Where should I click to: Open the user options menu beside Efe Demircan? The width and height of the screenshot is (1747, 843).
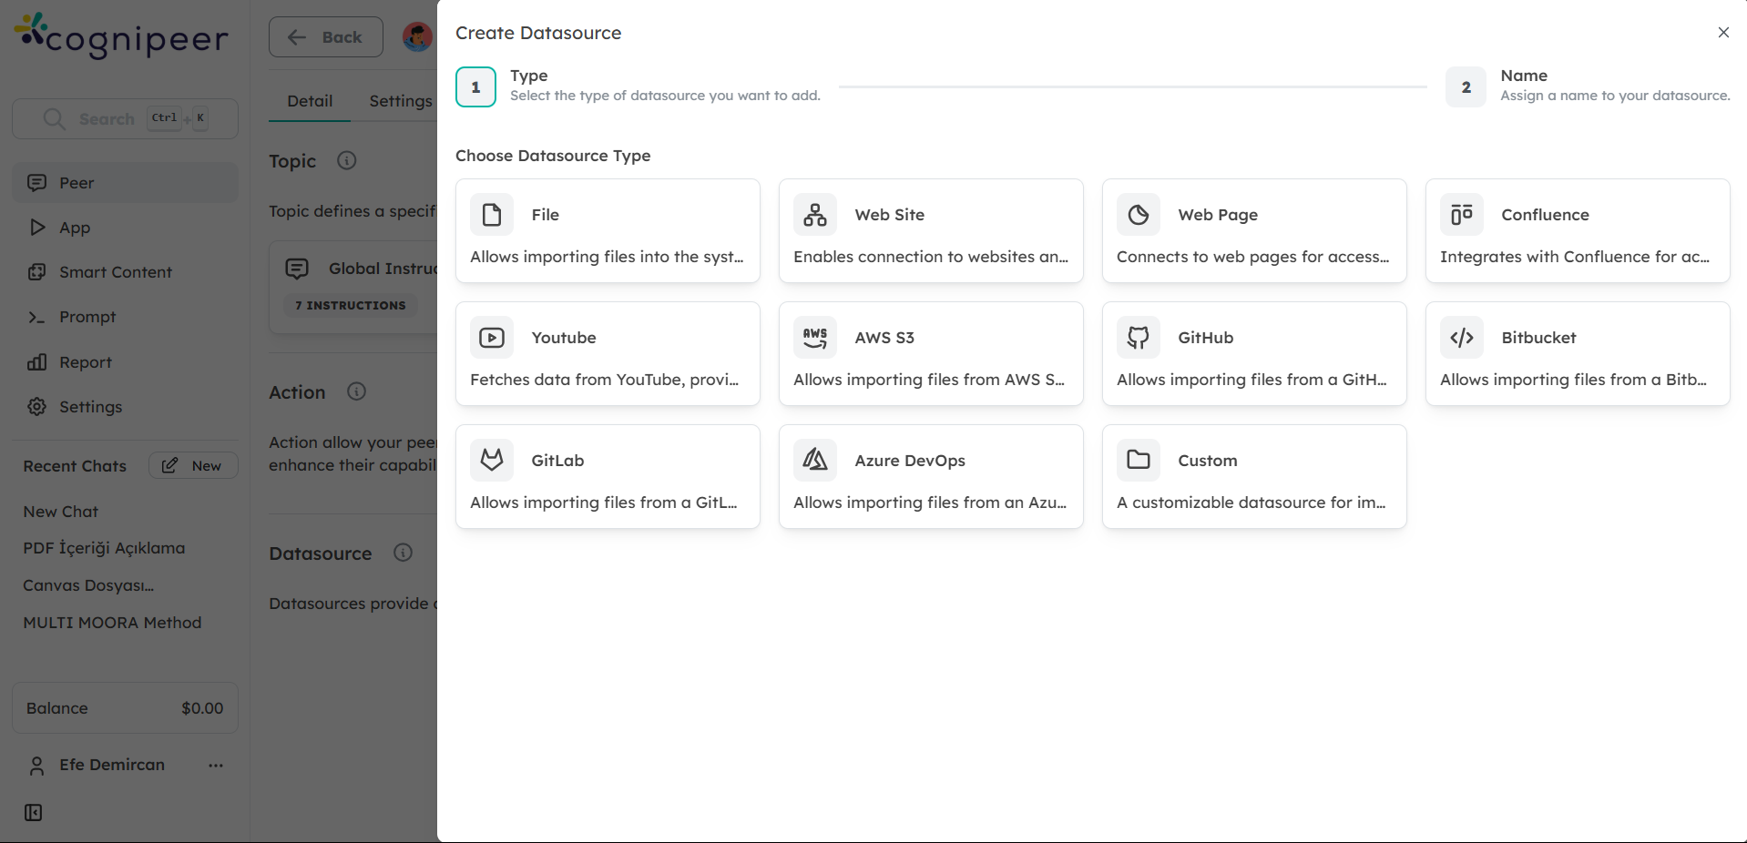click(215, 765)
